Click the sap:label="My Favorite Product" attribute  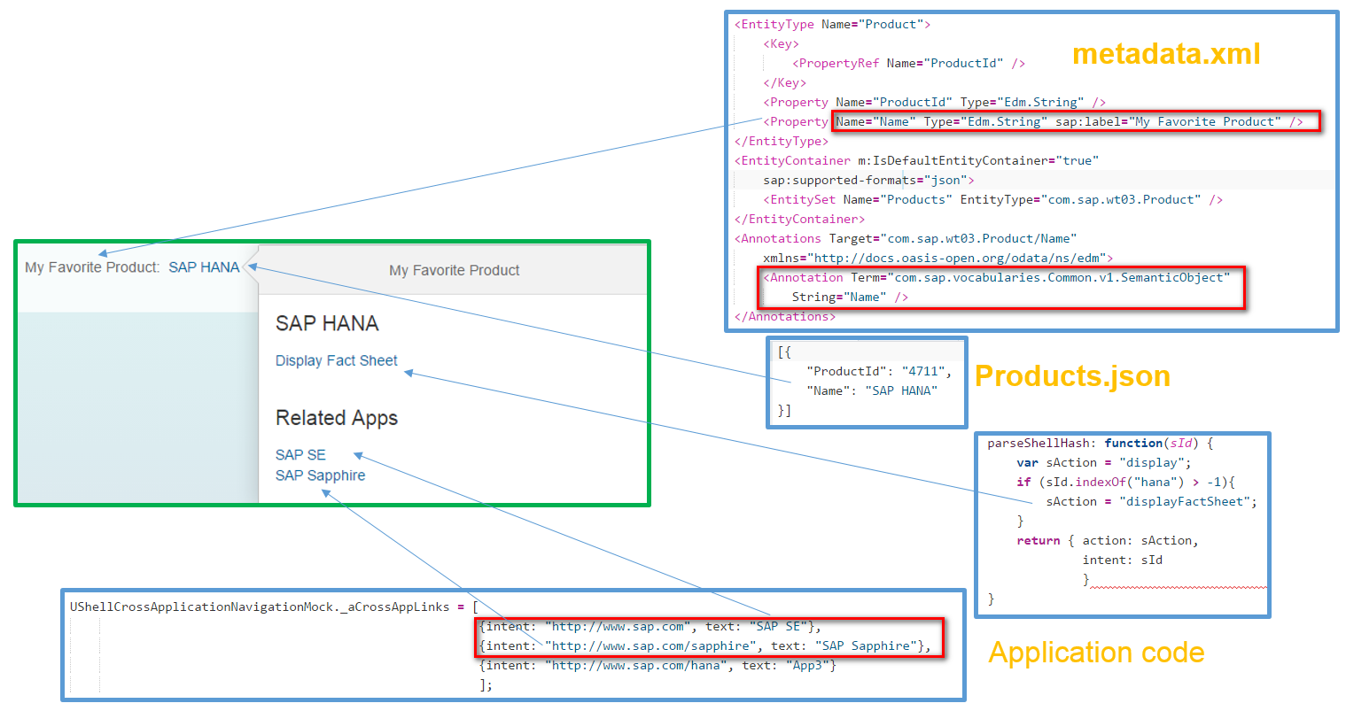pos(1168,122)
